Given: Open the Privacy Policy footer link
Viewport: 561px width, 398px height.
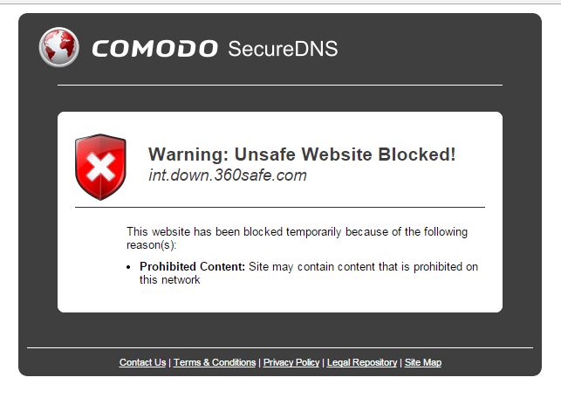Looking at the screenshot, I should 291,362.
